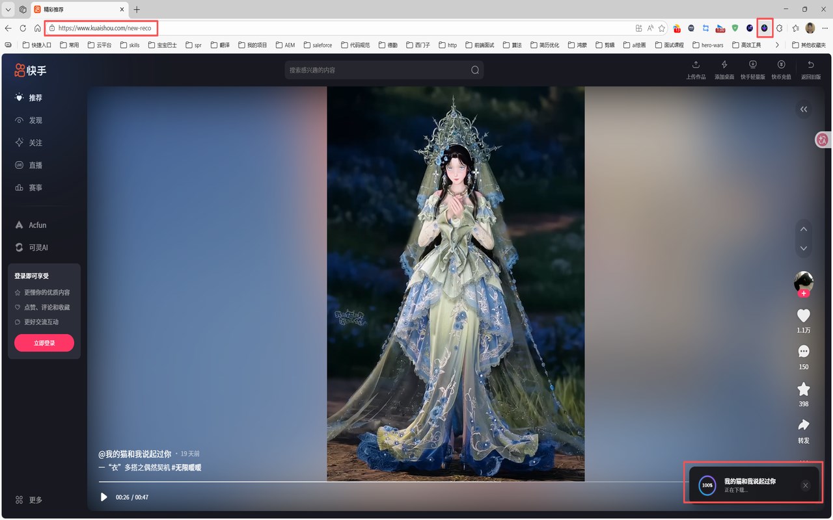Go to 发现 in the sidebar
The image size is (833, 520).
[x=29, y=120]
